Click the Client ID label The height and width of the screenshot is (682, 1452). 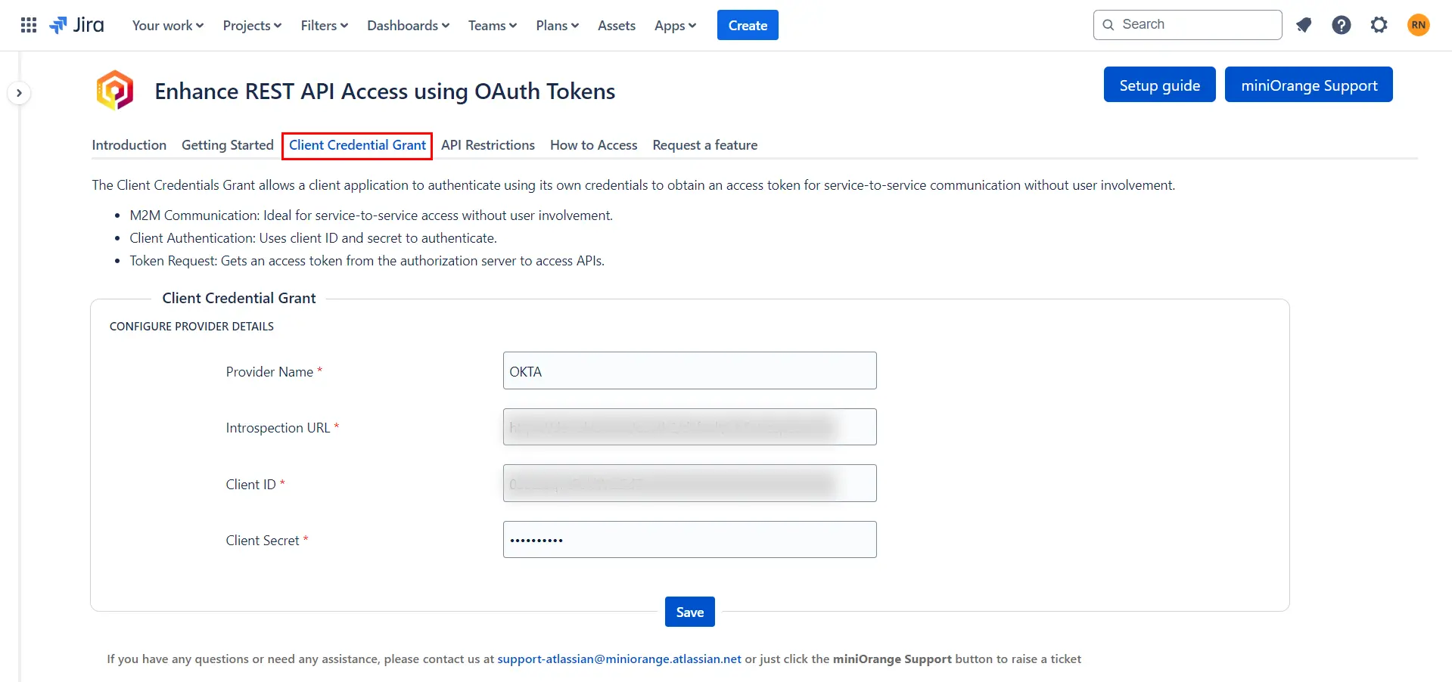pyautogui.click(x=255, y=485)
